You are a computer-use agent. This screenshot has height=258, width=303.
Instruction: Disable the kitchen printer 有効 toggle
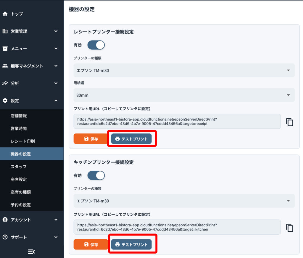(x=96, y=175)
